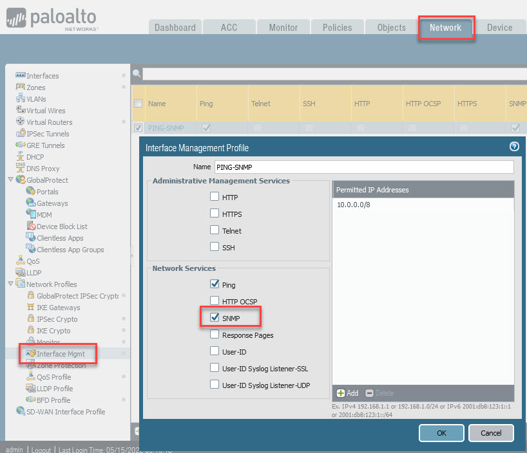Enable the HTTPS management service checkbox
The width and height of the screenshot is (527, 453).
[215, 214]
